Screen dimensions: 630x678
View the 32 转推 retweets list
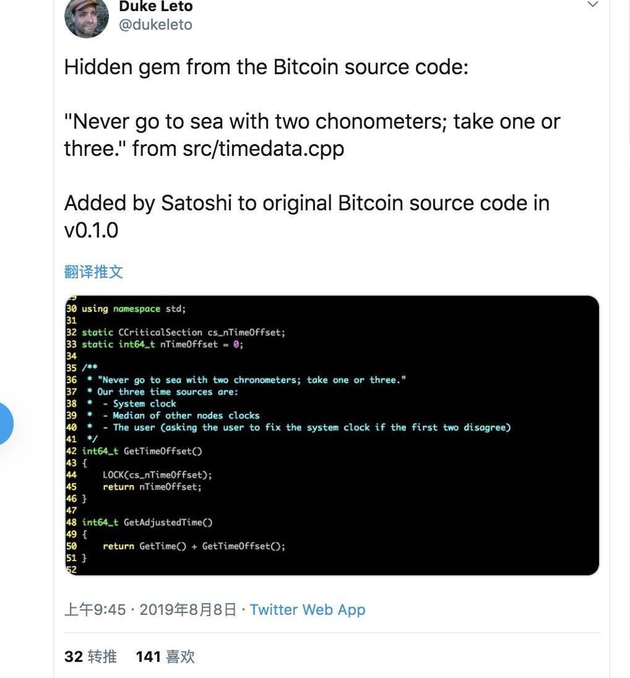click(90, 656)
